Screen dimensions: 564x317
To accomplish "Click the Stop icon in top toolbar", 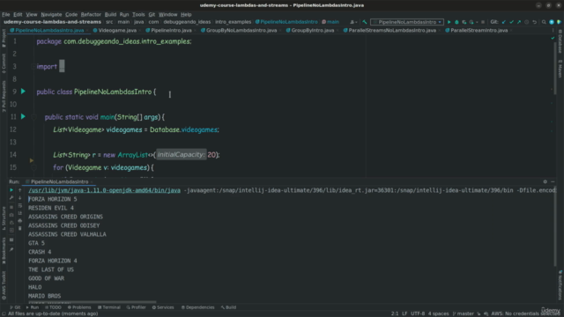I will (x=483, y=22).
